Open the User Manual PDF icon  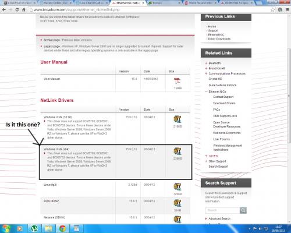178,81
